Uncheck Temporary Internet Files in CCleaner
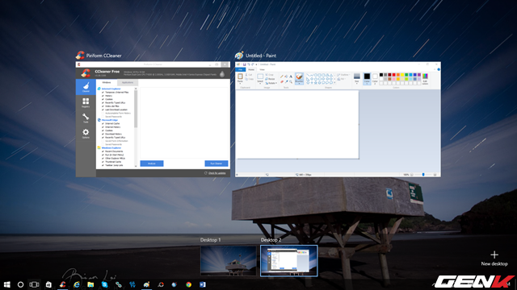 tap(103, 93)
